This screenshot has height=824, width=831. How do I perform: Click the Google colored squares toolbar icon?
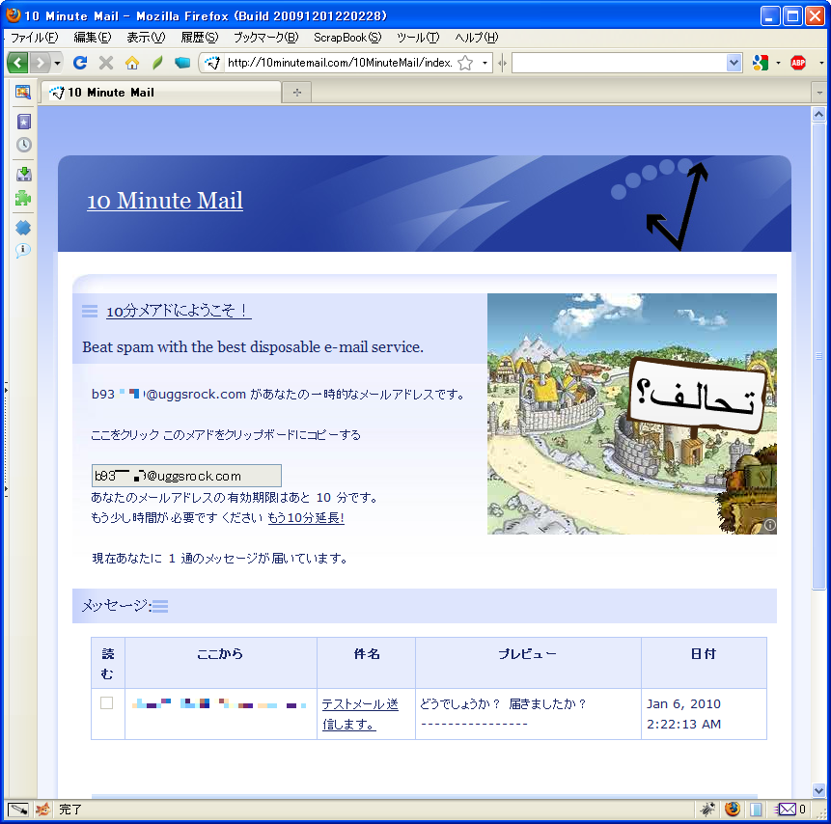click(761, 63)
